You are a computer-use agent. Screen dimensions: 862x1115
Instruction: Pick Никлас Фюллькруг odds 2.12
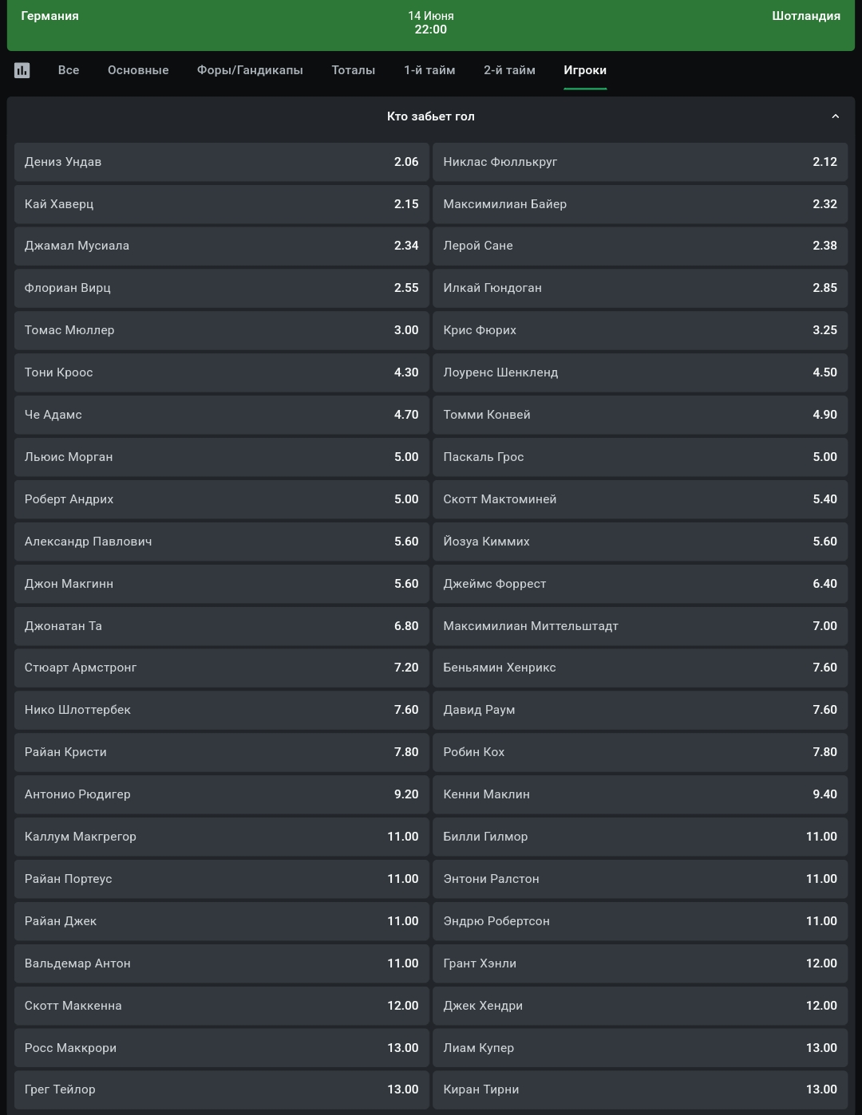coord(640,162)
